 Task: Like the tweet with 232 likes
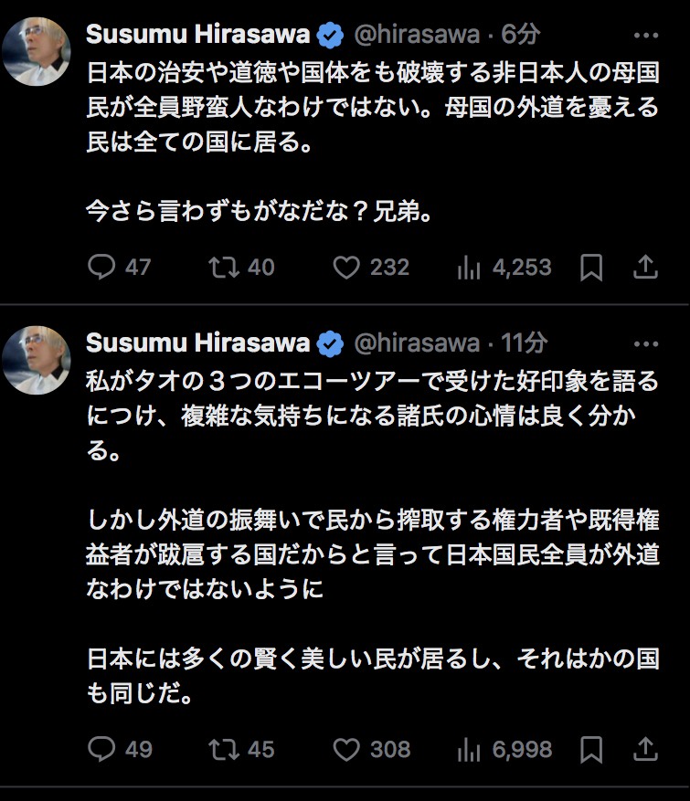(346, 267)
